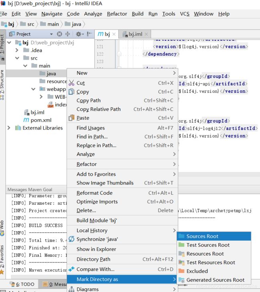Click Mark Directory as

pyautogui.click(x=122, y=279)
